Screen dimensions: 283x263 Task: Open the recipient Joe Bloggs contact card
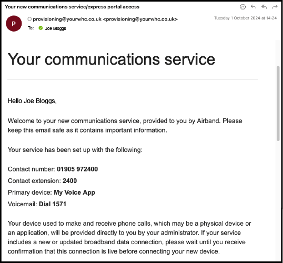tap(55, 28)
